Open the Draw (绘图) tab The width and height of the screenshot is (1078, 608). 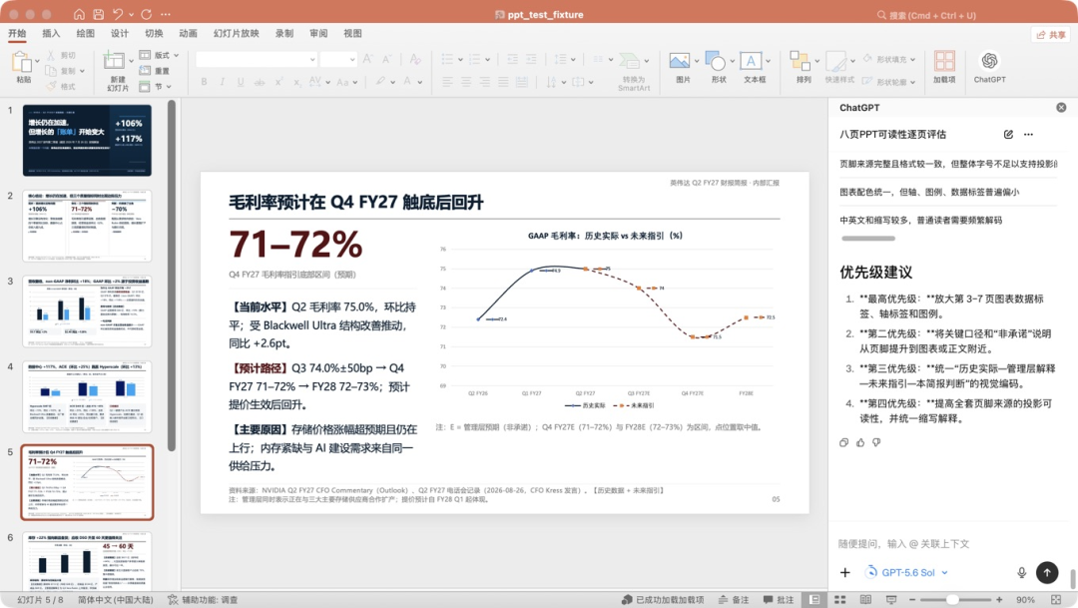pos(85,34)
